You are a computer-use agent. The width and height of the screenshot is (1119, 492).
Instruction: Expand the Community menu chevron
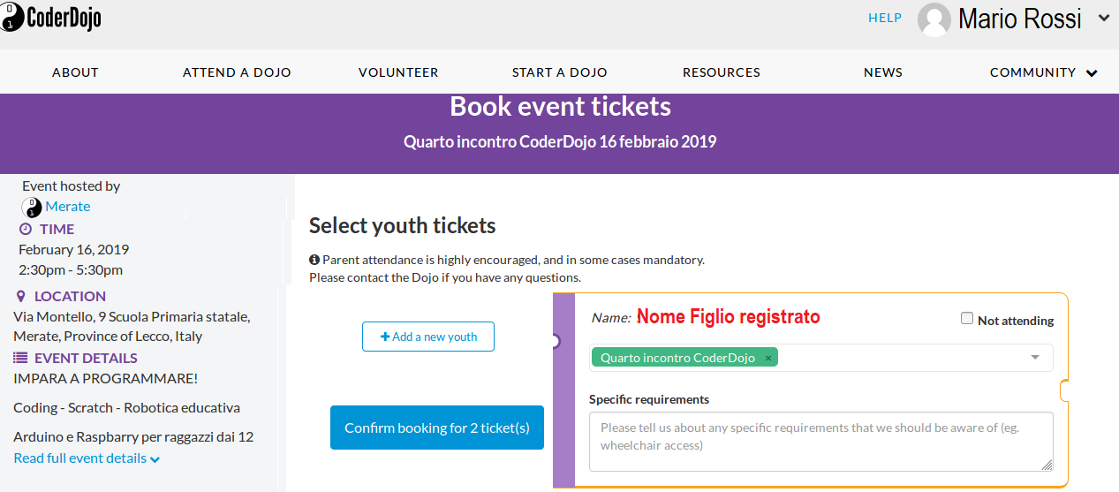[x=1092, y=73]
